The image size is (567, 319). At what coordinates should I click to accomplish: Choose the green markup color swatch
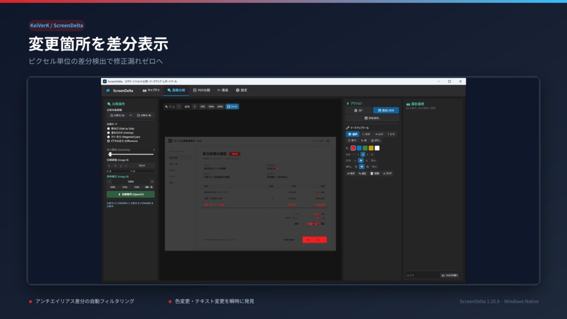point(365,148)
